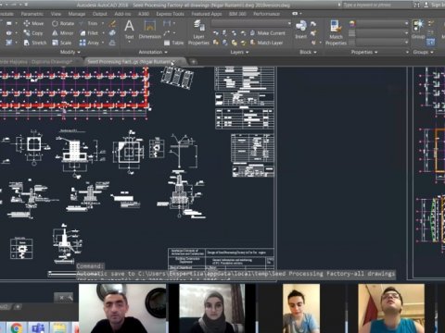Open the Dimension tool
Image resolution: width=445 pixels, height=333 pixels.
coord(150,30)
